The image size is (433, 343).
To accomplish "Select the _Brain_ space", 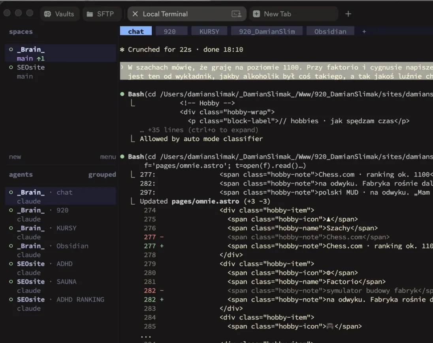I will (x=61, y=53).
